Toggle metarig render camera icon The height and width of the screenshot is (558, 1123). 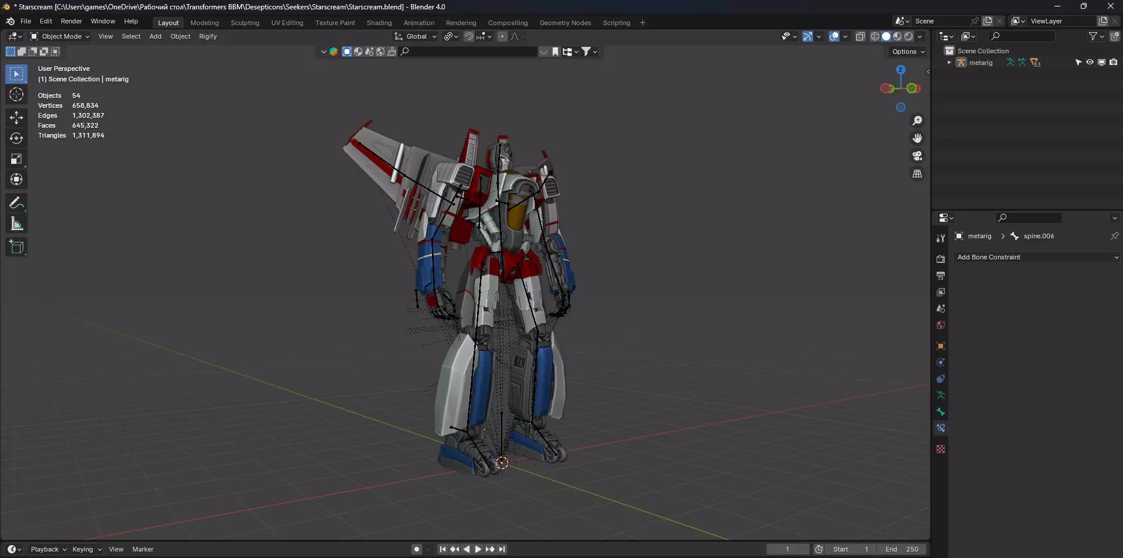pos(1113,62)
